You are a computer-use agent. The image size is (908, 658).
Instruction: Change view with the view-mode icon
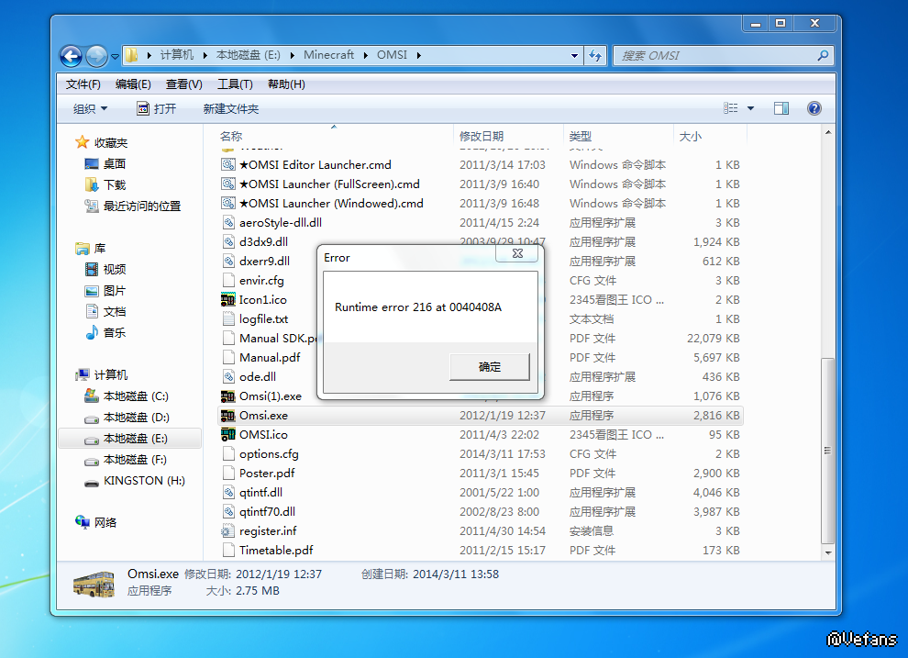click(x=730, y=108)
